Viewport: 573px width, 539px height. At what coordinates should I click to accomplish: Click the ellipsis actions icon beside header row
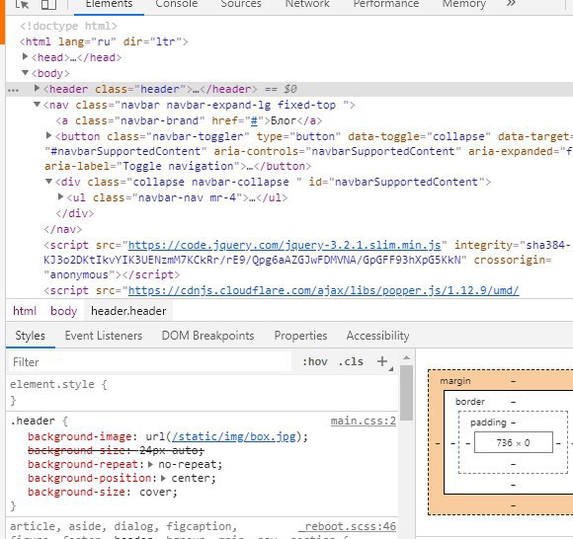(x=14, y=90)
